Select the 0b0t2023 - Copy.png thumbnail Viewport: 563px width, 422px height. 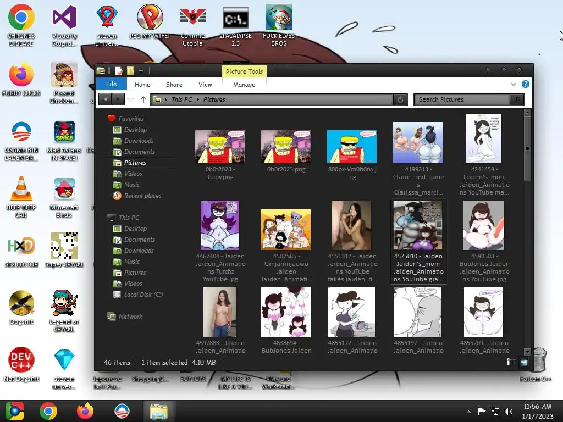click(x=220, y=147)
